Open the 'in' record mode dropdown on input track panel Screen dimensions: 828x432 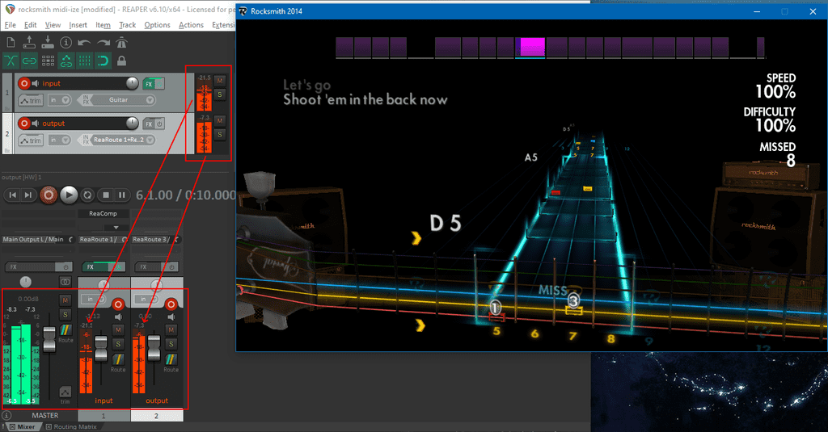click(x=60, y=99)
